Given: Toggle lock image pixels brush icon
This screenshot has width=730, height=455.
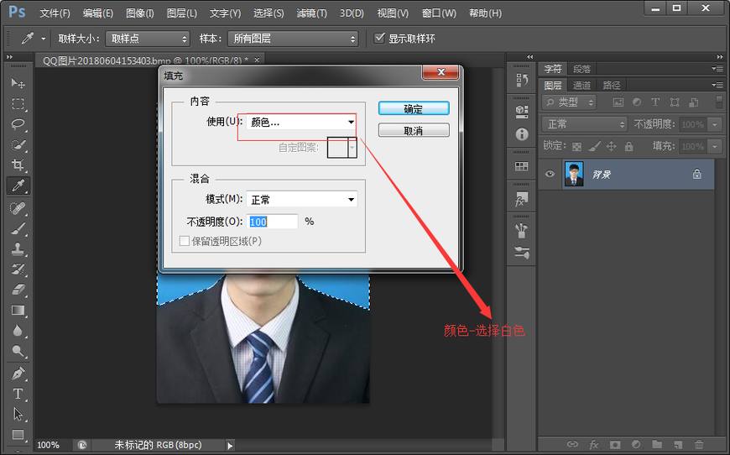Looking at the screenshot, I should (x=594, y=147).
